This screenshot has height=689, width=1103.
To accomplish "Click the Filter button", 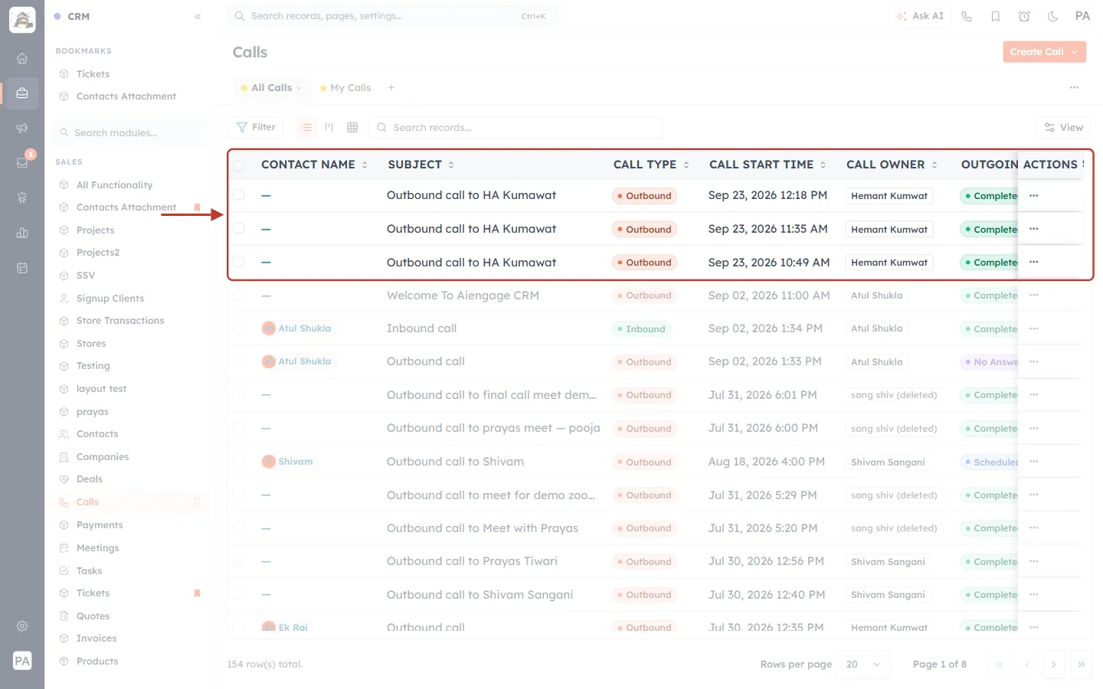I will point(256,127).
